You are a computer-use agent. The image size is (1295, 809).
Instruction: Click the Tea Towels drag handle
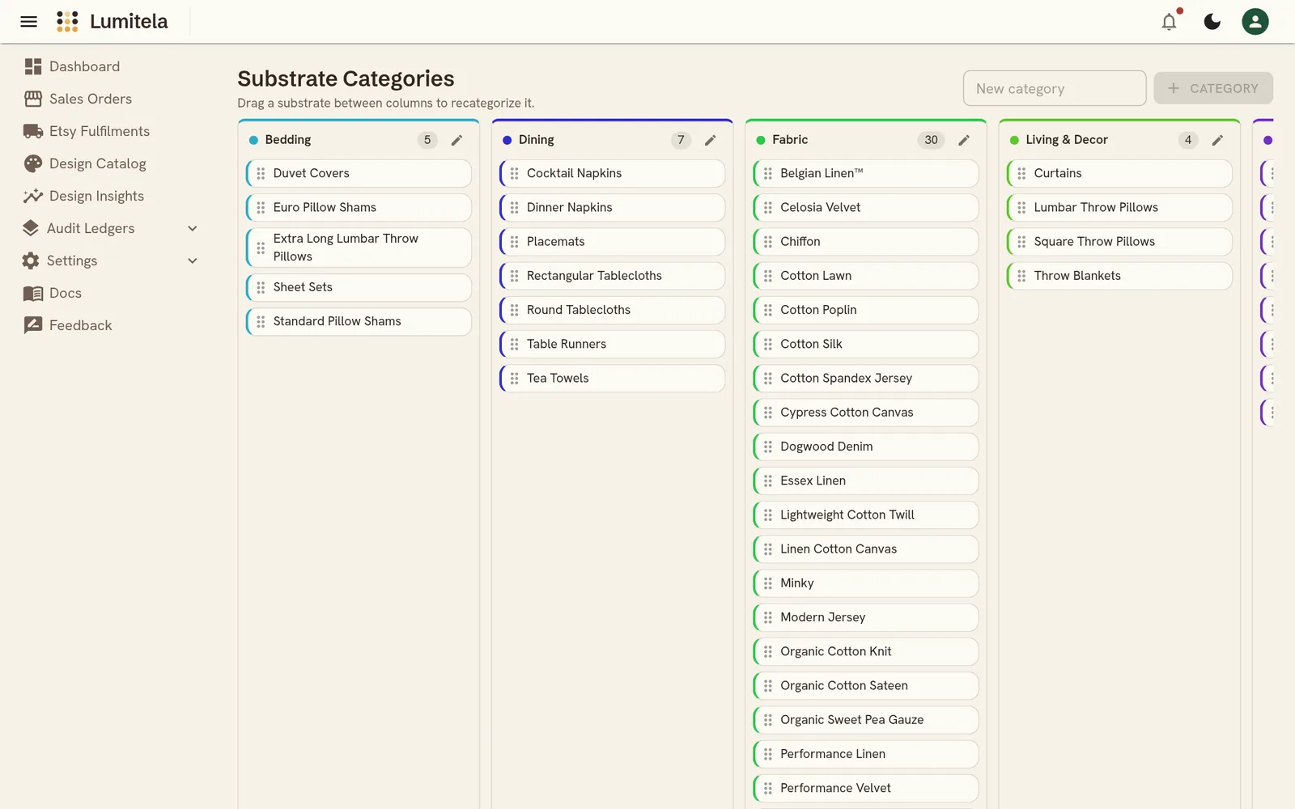[x=514, y=378]
